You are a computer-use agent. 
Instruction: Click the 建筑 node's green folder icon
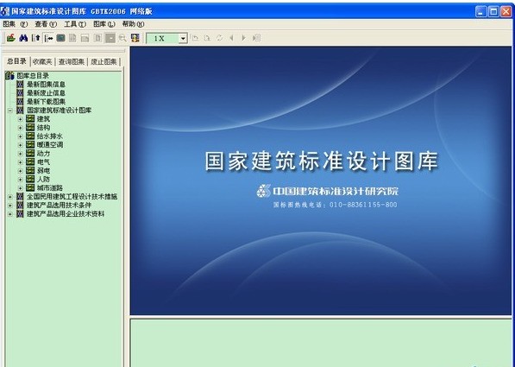point(30,118)
